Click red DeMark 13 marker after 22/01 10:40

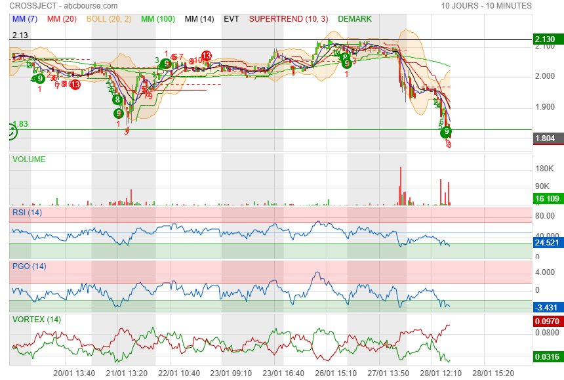click(206, 56)
